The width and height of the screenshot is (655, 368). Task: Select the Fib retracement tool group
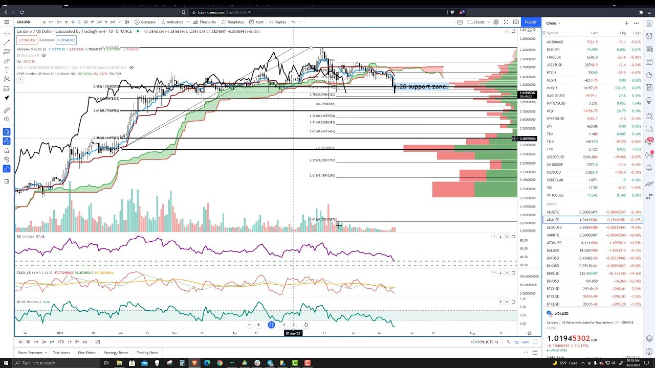[x=6, y=52]
